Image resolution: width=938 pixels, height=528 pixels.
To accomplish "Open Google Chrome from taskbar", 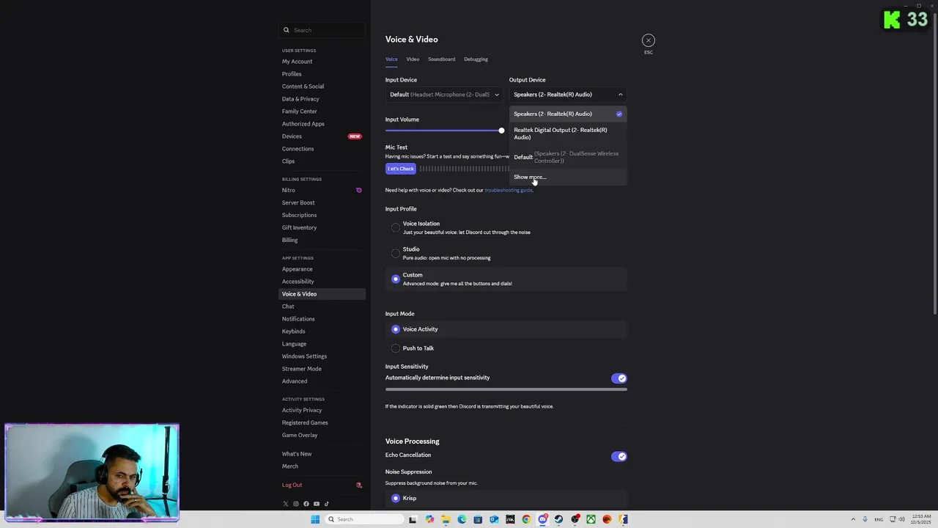I will click(x=526, y=519).
